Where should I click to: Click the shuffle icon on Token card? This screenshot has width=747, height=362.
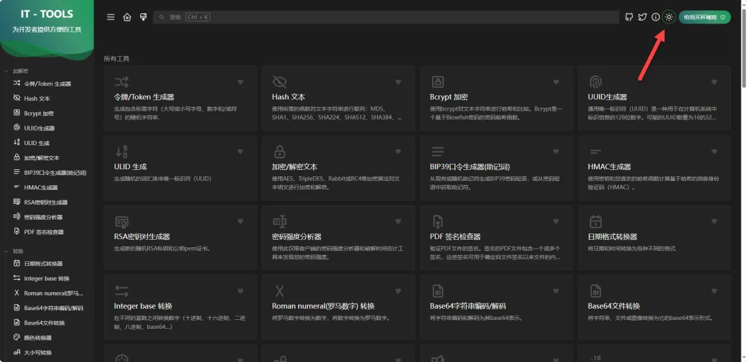(122, 82)
